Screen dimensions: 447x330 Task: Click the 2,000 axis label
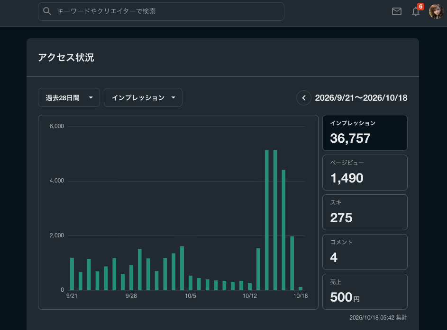coord(57,235)
